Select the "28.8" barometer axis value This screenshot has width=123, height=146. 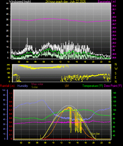pos(114,58)
